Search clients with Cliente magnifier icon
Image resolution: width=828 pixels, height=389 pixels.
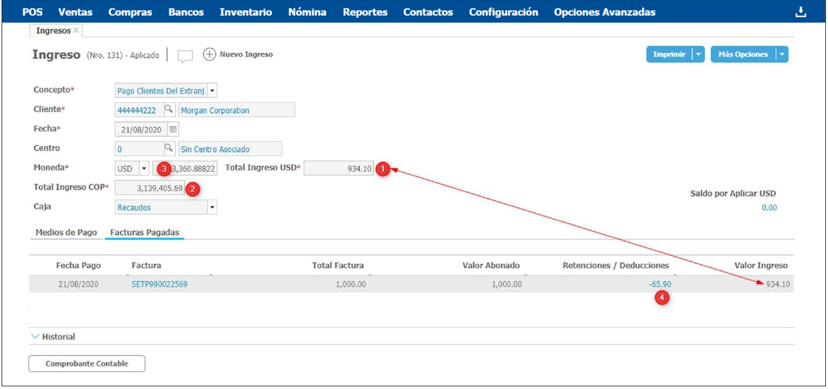(x=168, y=110)
